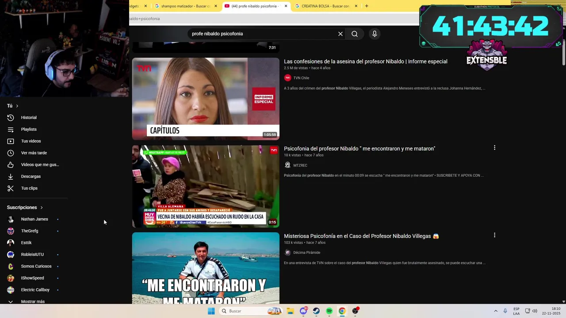Open Las confesiones de la asesina video title
The width and height of the screenshot is (566, 318).
point(366,61)
